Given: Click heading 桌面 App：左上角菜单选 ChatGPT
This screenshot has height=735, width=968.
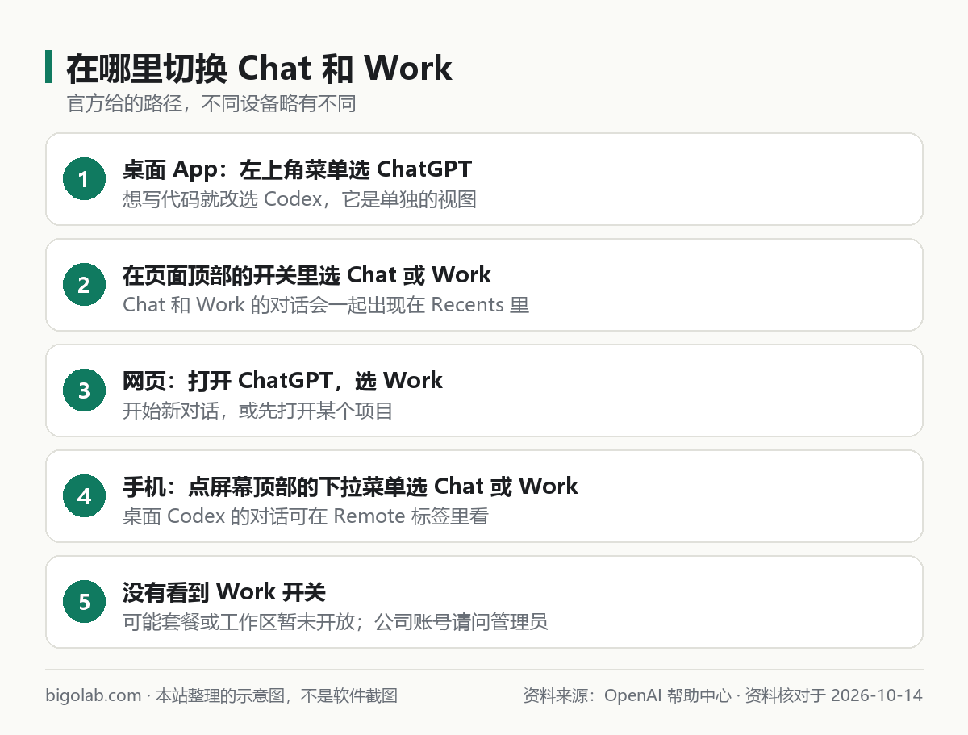Looking at the screenshot, I should click(297, 169).
